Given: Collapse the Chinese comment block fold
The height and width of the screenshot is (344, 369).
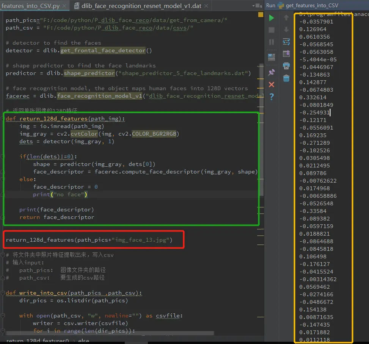Looking at the screenshot, I should coord(3,255).
